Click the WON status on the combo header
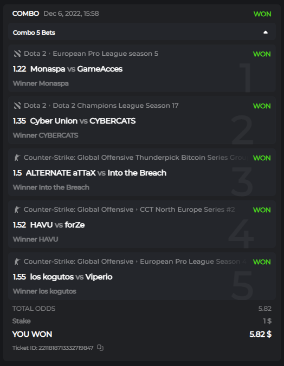This screenshot has height=366, width=284. click(x=262, y=14)
